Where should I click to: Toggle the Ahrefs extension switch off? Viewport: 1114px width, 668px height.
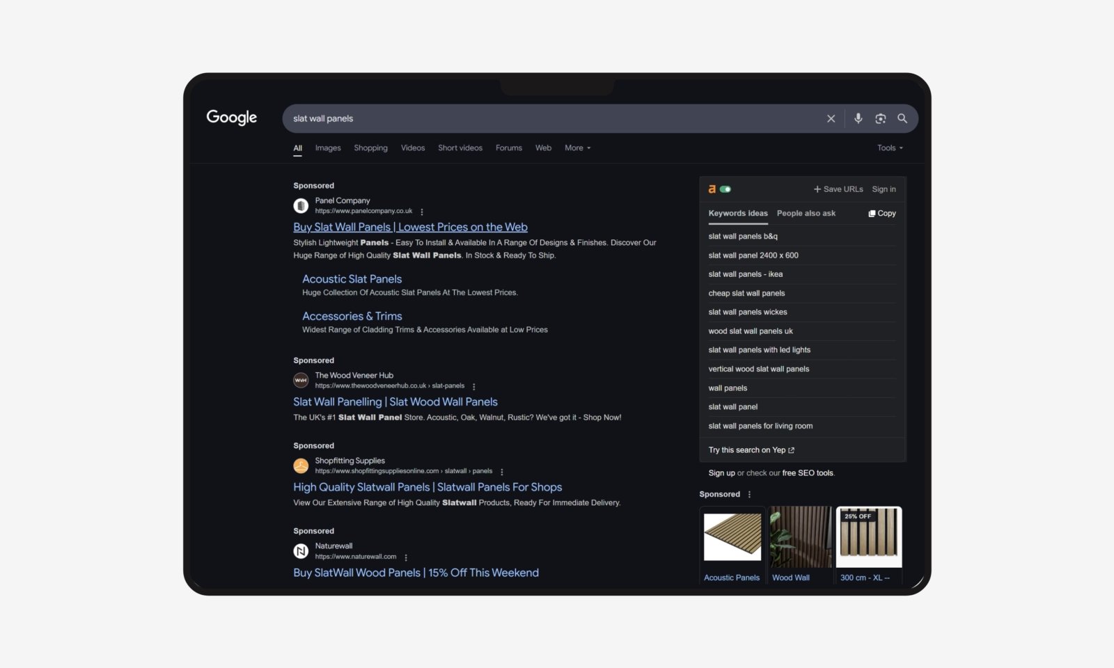pyautogui.click(x=725, y=189)
